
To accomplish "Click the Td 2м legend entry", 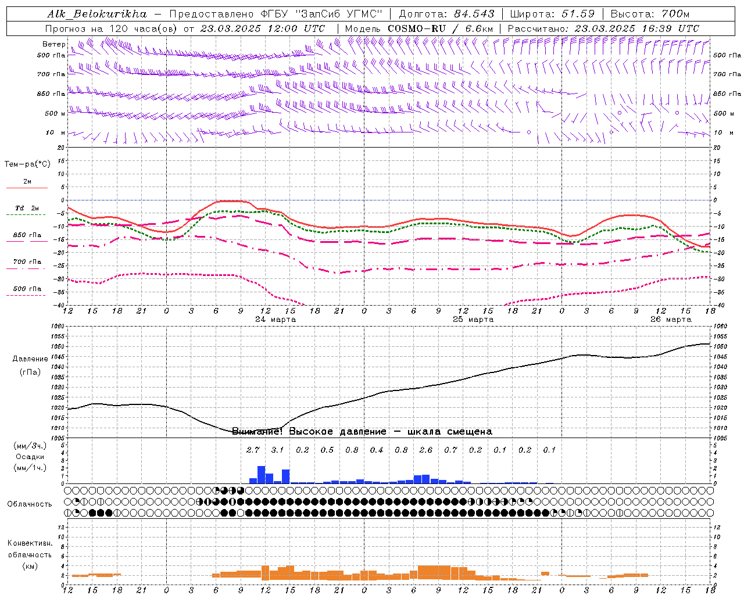I will 27,208.
